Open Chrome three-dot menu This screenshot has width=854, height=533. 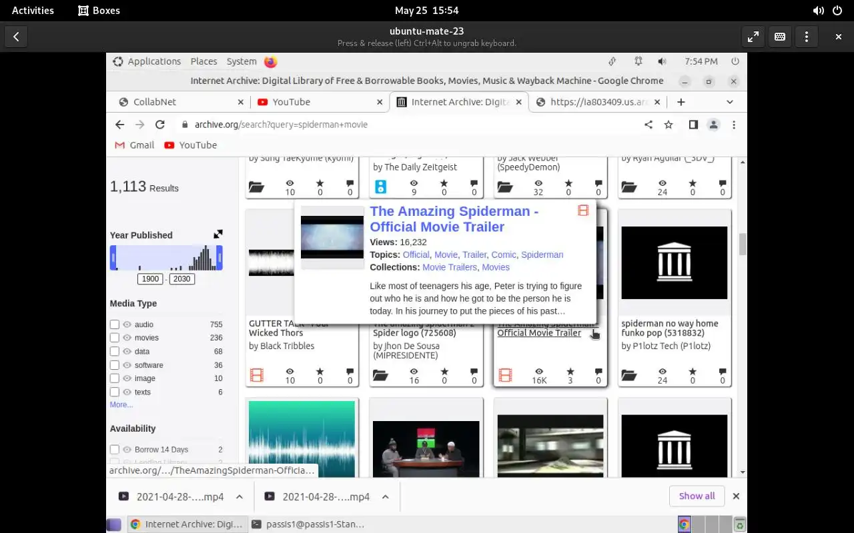(734, 125)
